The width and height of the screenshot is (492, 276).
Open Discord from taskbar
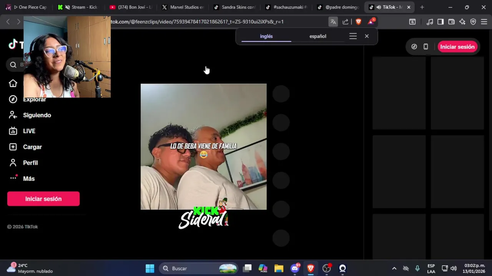[x=295, y=268]
